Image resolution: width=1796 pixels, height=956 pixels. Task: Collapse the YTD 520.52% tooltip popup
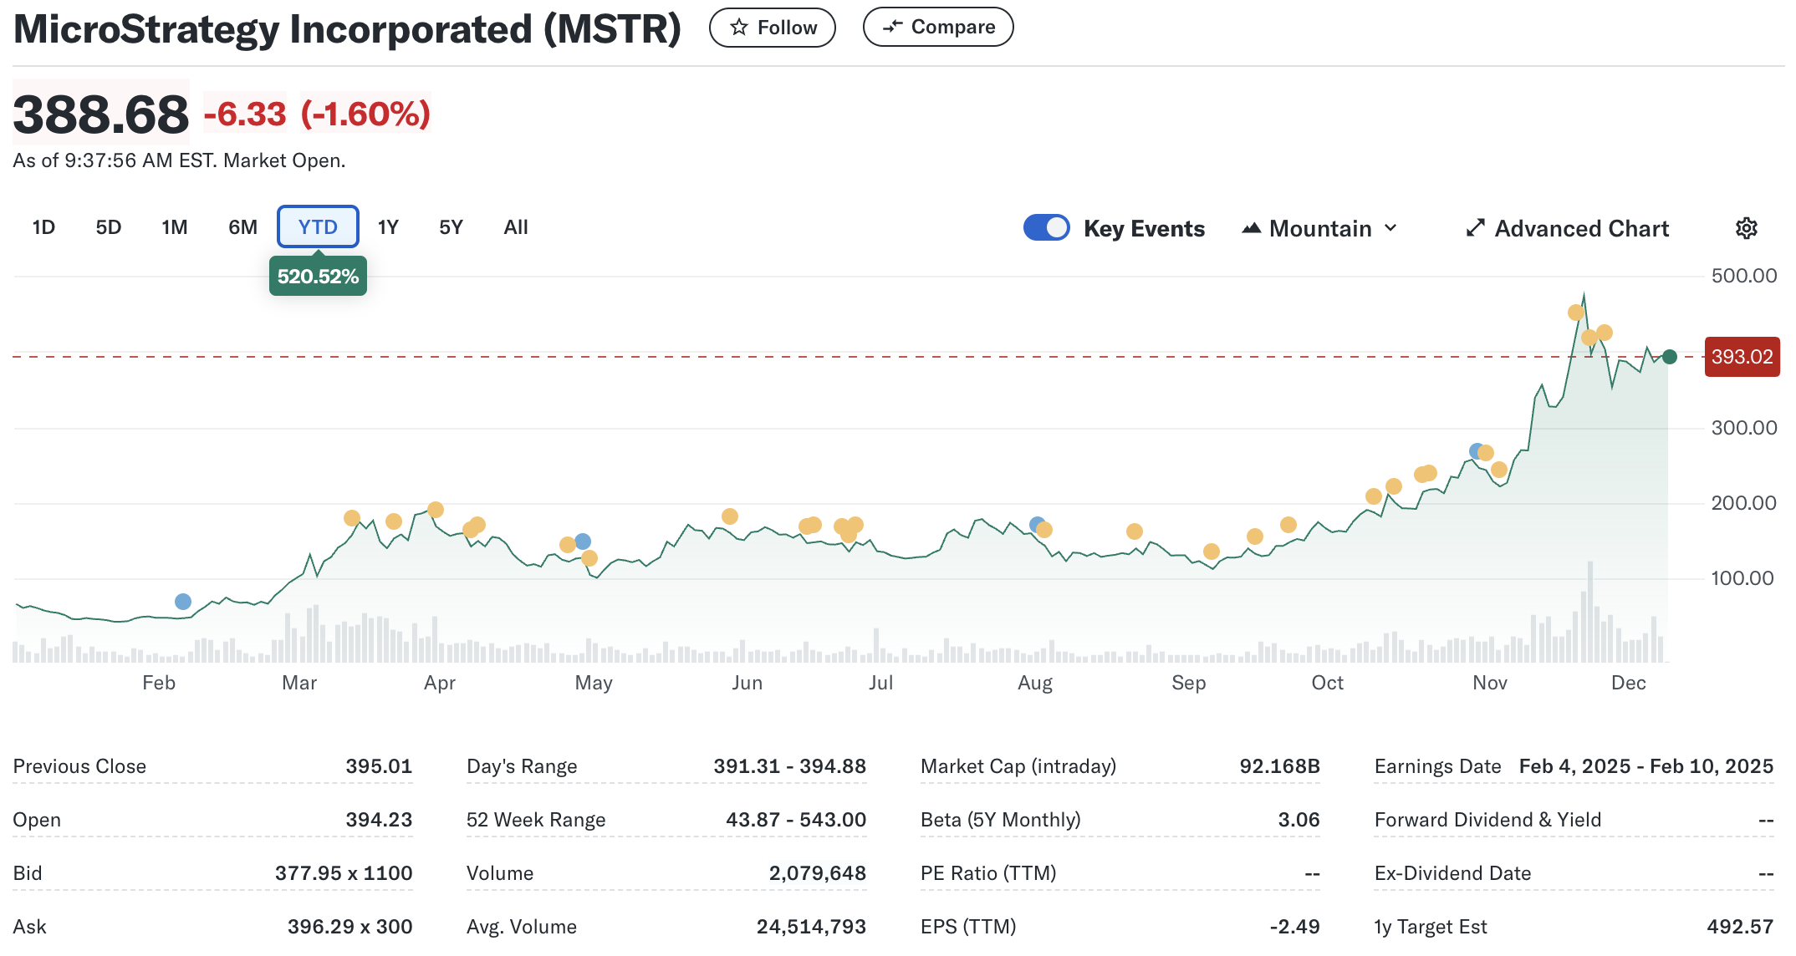[x=319, y=276]
